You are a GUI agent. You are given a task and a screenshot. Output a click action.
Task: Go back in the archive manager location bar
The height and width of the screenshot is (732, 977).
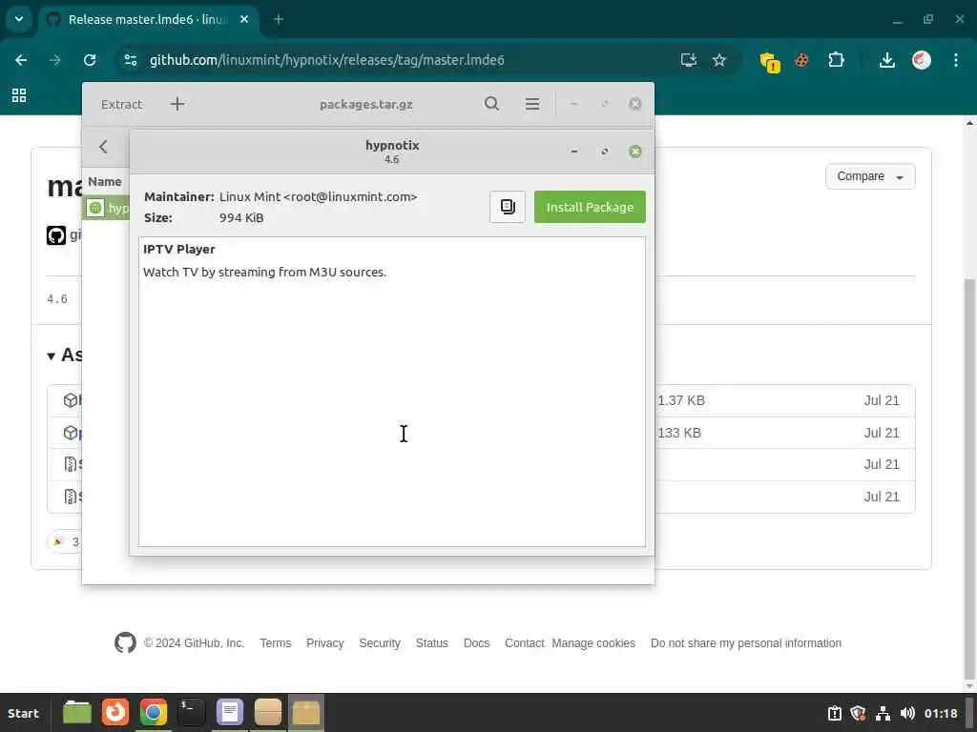pos(103,147)
